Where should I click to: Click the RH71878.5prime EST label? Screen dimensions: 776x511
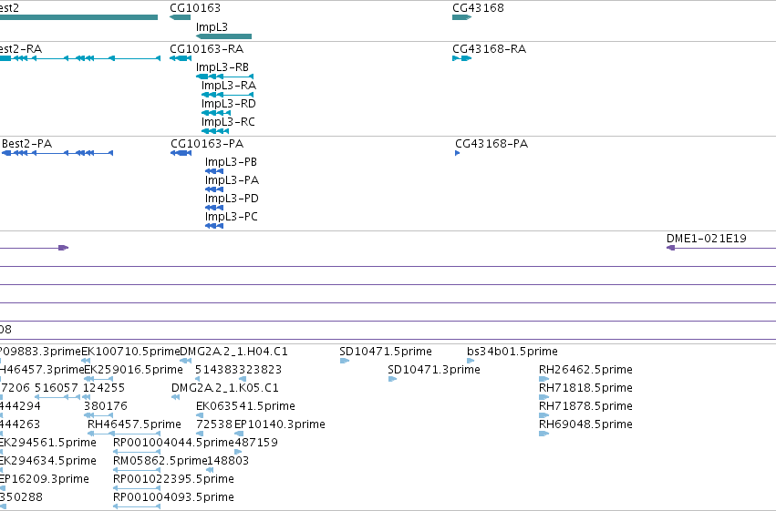(585, 406)
